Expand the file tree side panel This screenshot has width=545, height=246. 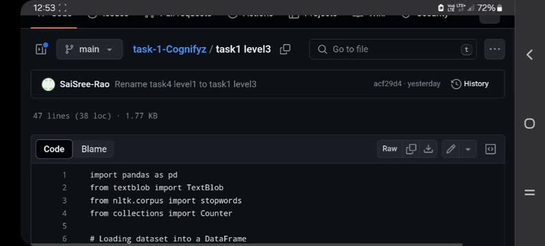42,49
